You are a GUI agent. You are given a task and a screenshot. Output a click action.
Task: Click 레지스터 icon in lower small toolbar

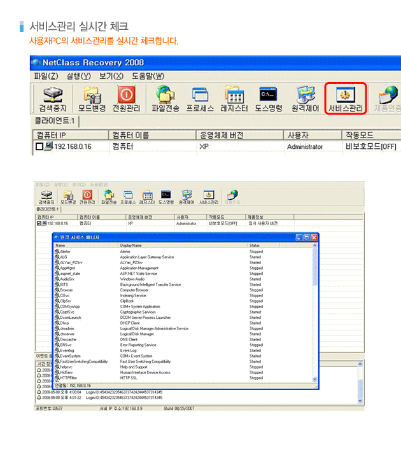click(x=147, y=197)
